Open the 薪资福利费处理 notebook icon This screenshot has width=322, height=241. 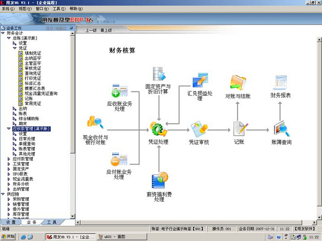pos(160,180)
